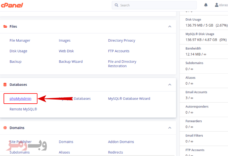Click the search magnifier icon

point(116,5)
